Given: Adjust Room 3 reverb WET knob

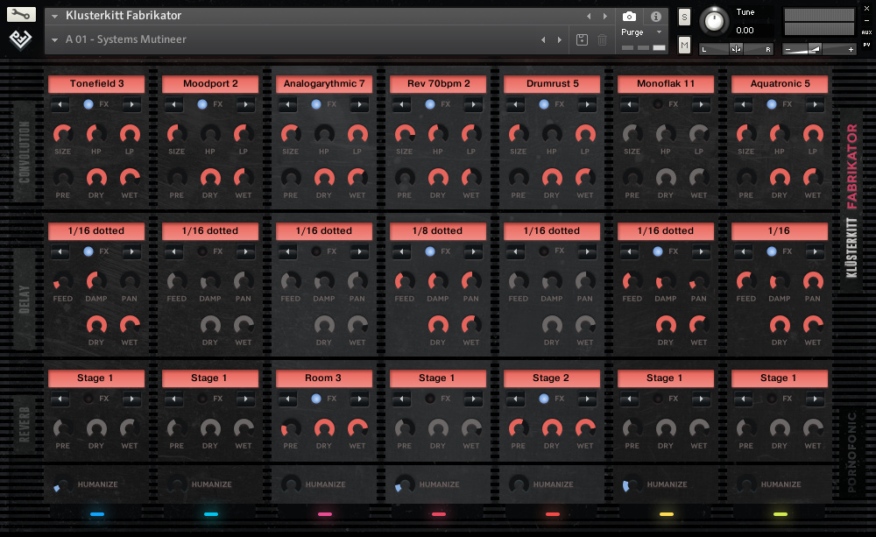Looking at the screenshot, I should pos(357,429).
